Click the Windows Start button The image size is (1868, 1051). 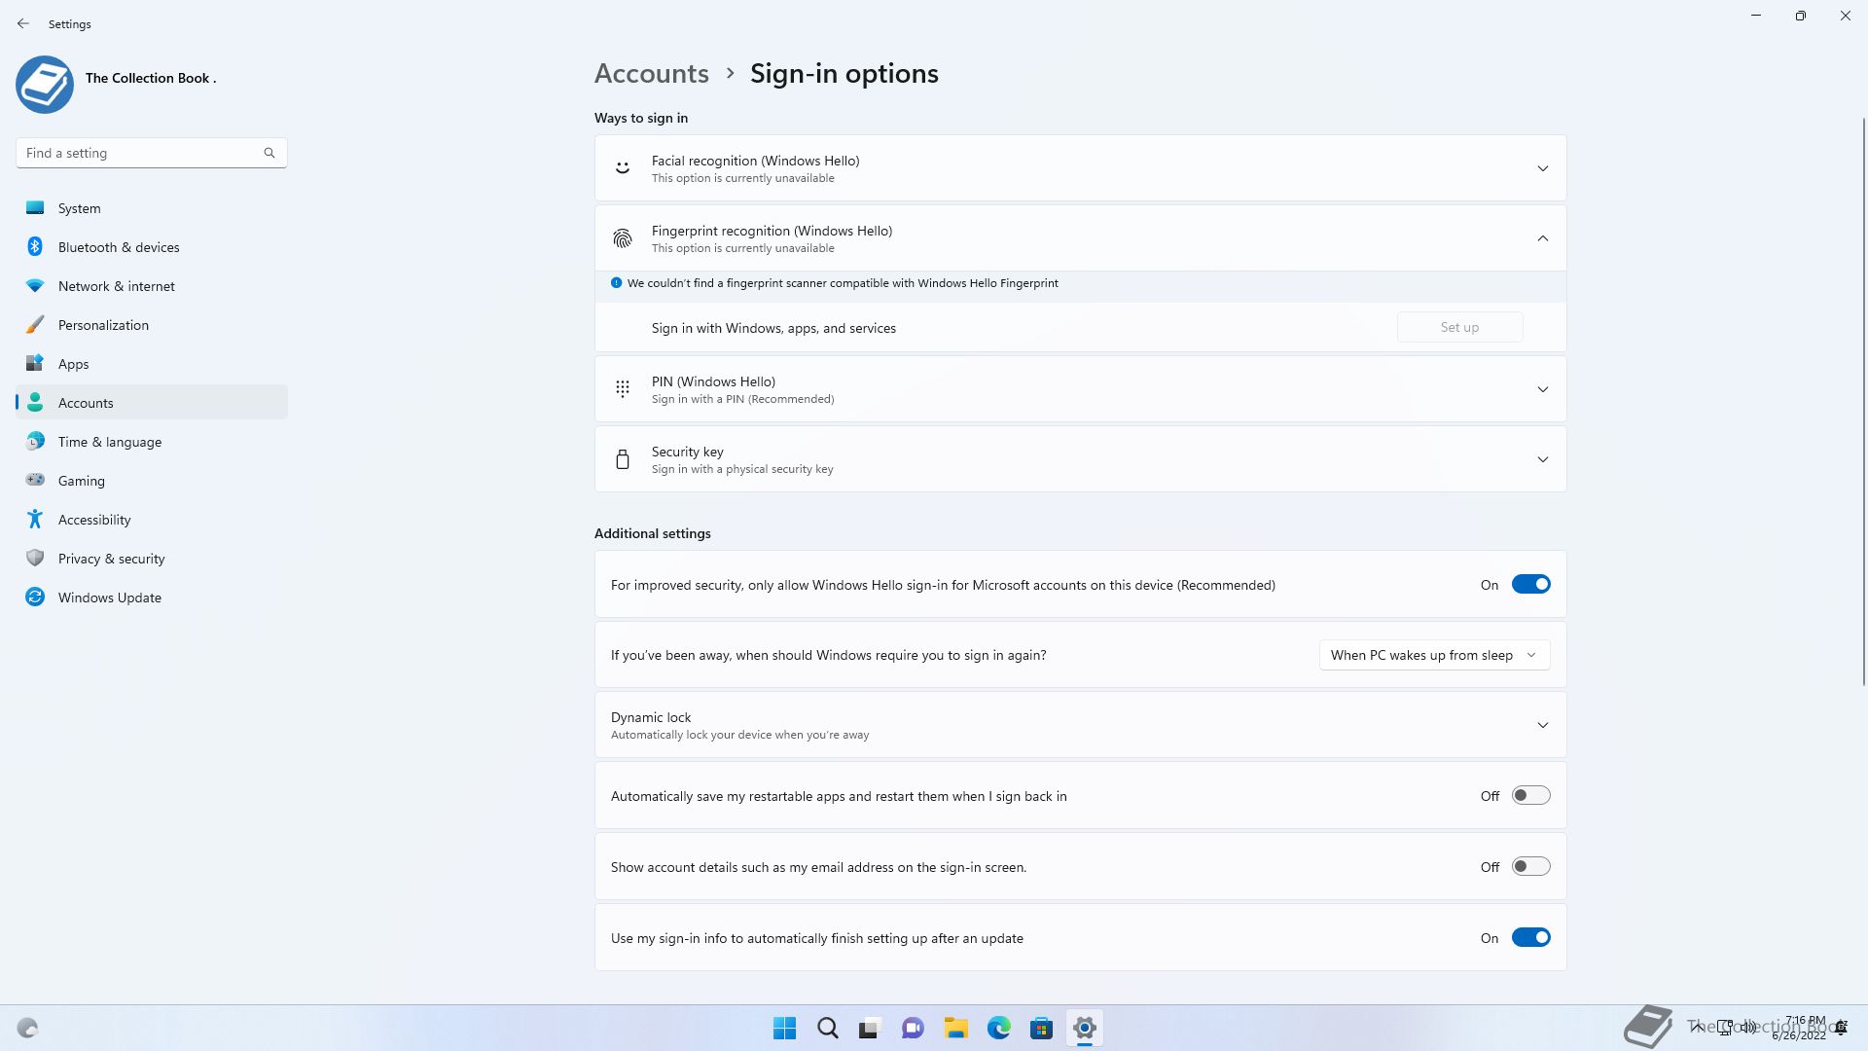pyautogui.click(x=784, y=1028)
